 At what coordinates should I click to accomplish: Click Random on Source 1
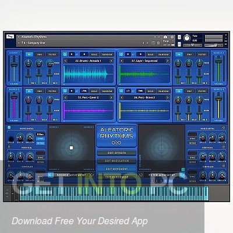click(107, 55)
